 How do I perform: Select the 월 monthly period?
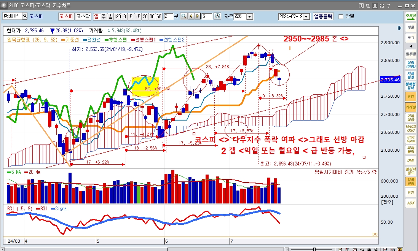click(110, 16)
